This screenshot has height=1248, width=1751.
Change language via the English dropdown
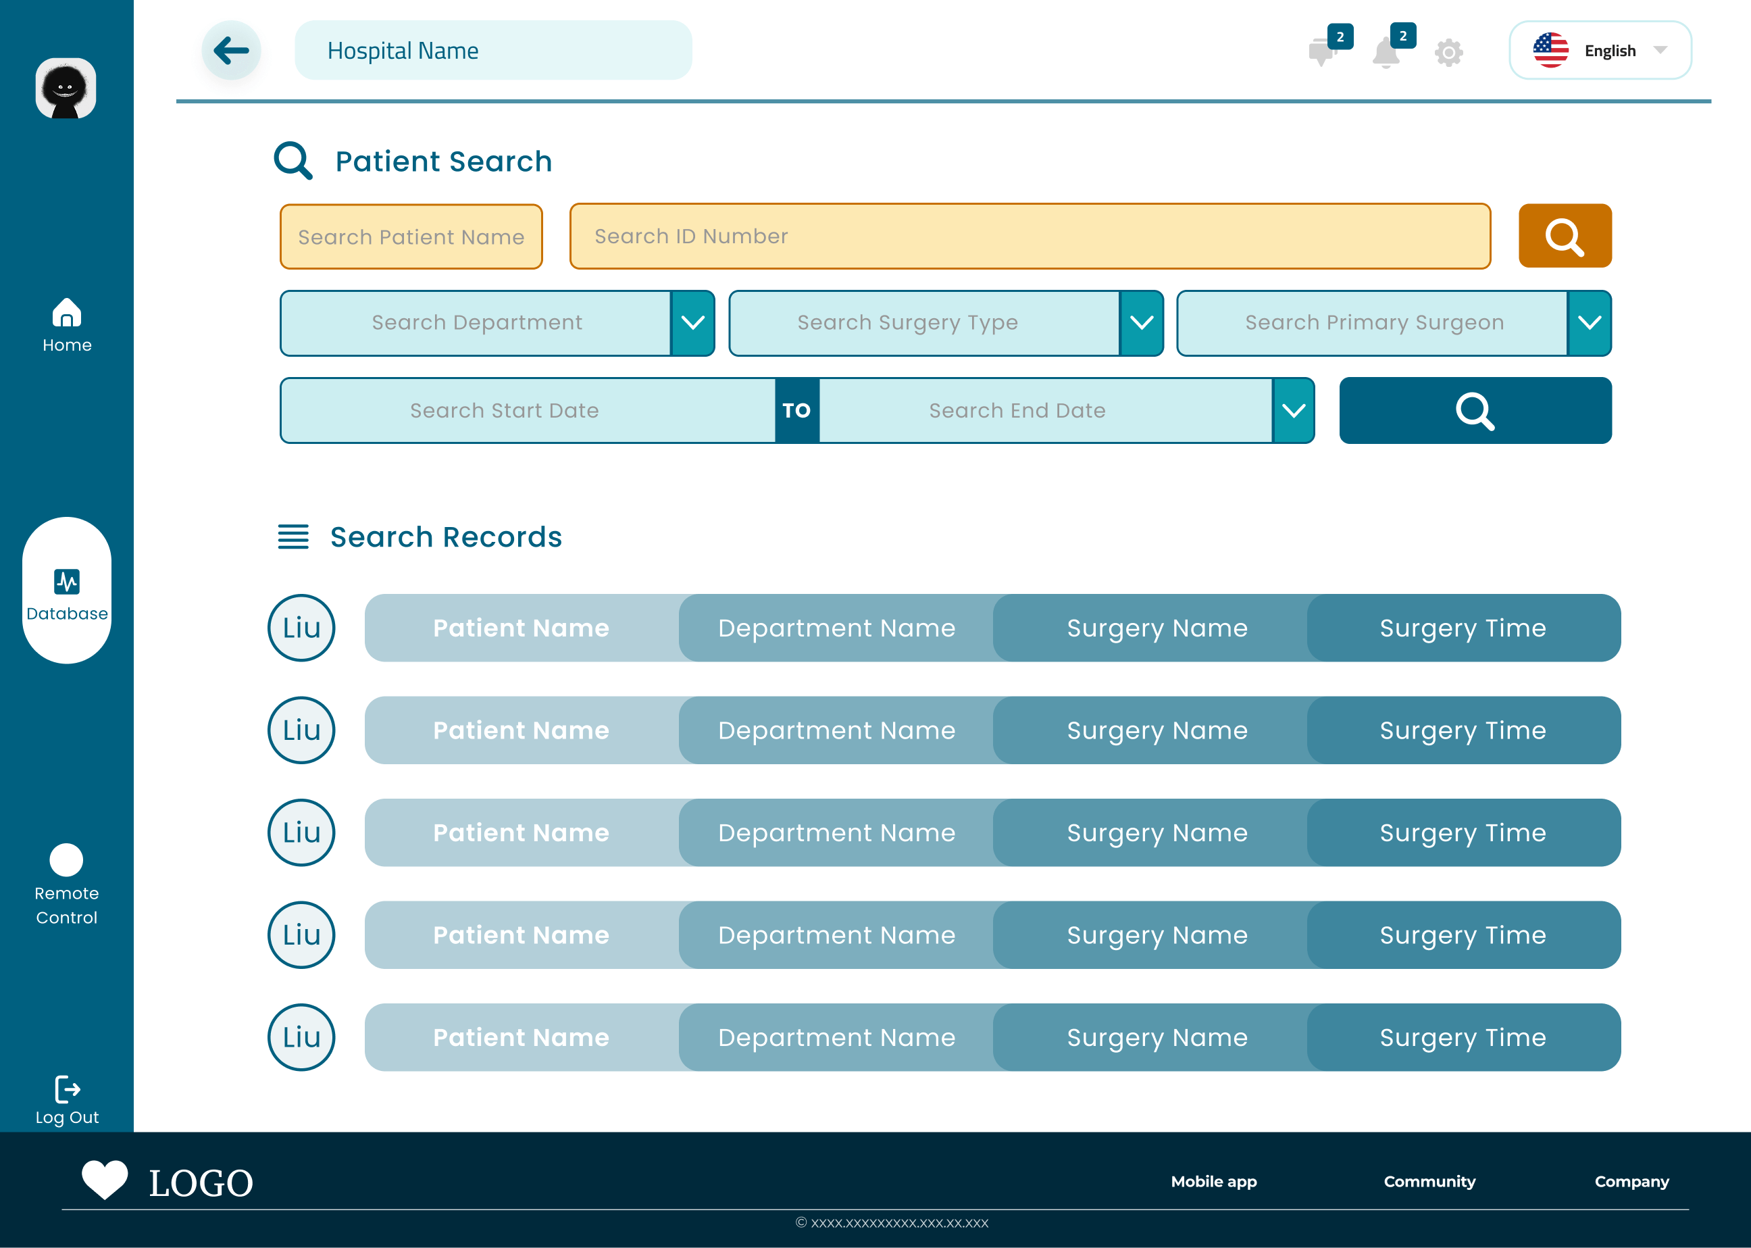pyautogui.click(x=1599, y=50)
